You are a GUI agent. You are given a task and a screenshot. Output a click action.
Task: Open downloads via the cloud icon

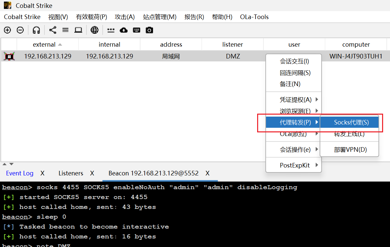(x=124, y=30)
